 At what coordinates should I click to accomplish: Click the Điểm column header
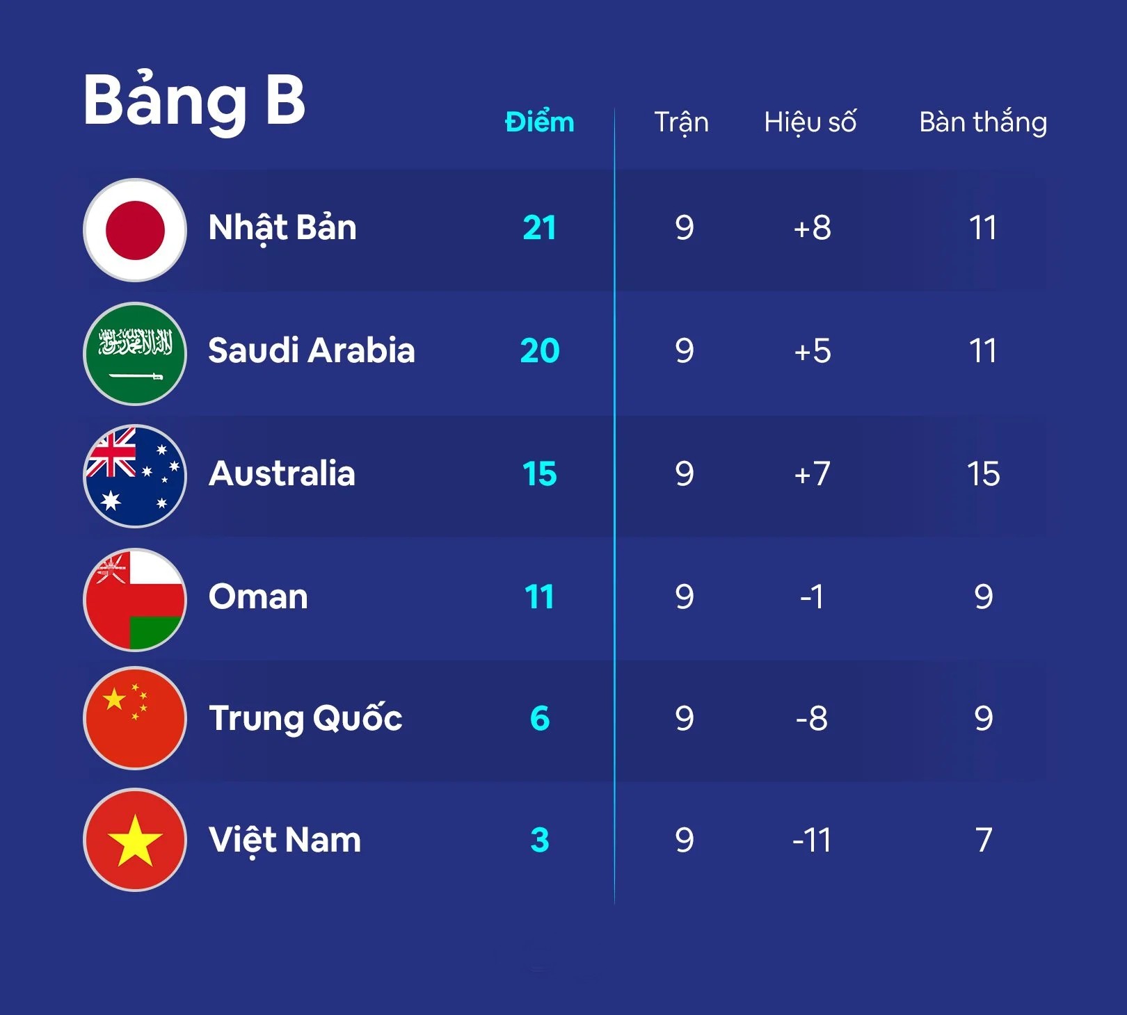coord(539,122)
